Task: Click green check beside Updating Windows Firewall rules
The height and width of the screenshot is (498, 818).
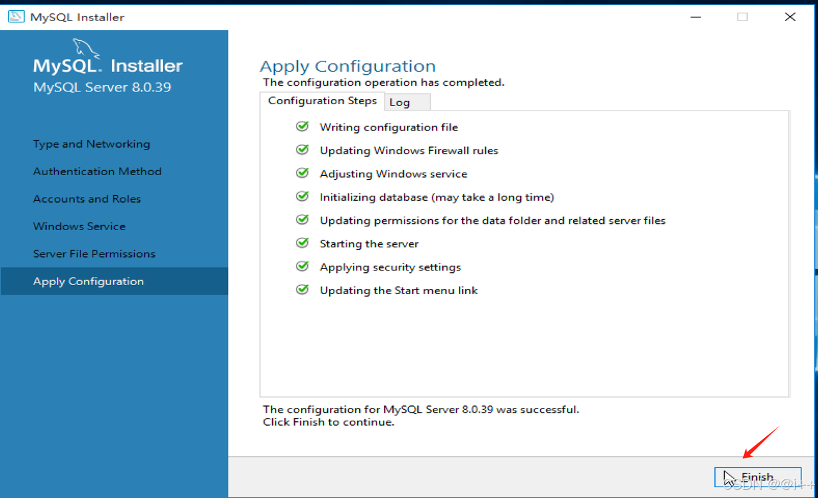Action: point(302,150)
